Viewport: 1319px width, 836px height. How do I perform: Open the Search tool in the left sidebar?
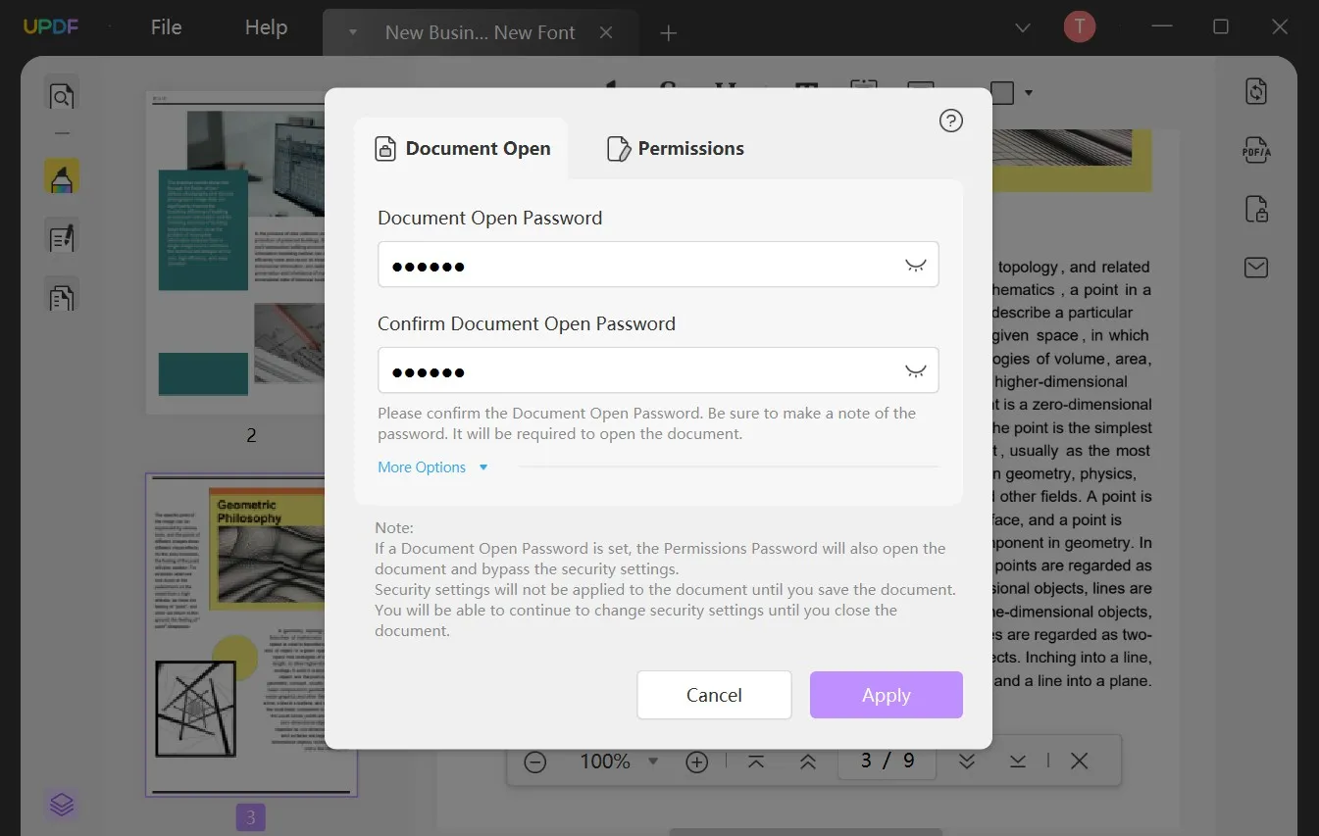point(62,95)
